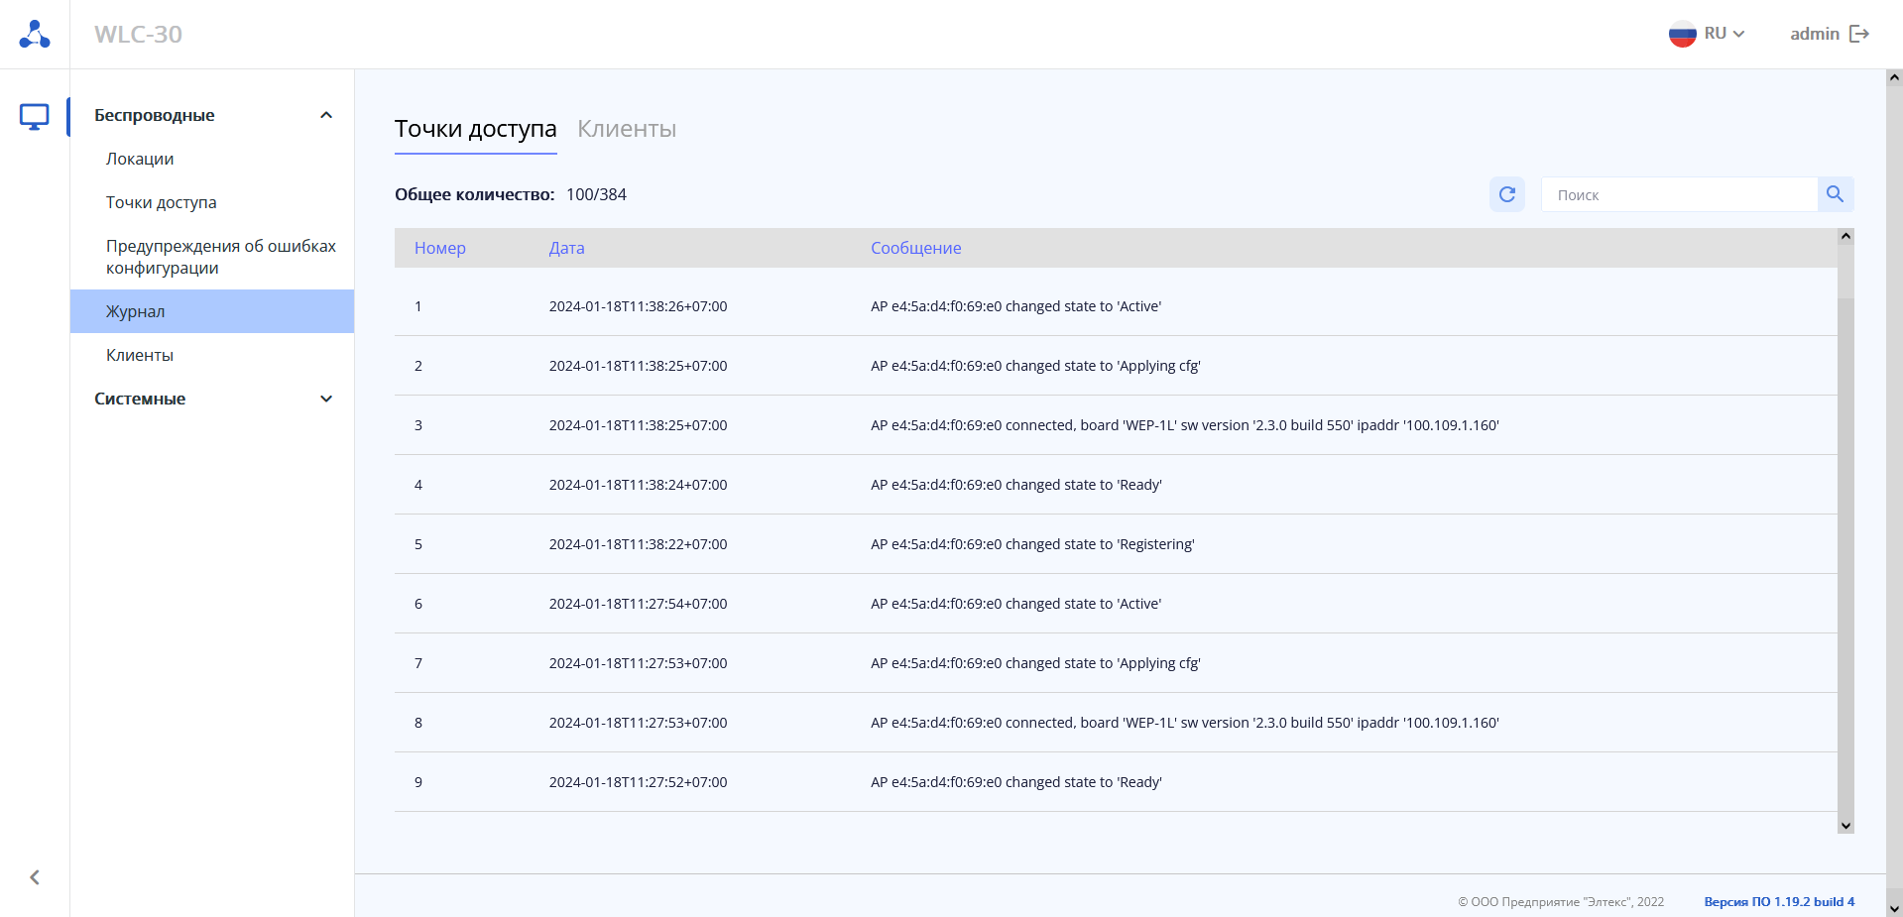1903x917 pixels.
Task: Collapse the Беспроводные menu section
Action: (x=325, y=115)
